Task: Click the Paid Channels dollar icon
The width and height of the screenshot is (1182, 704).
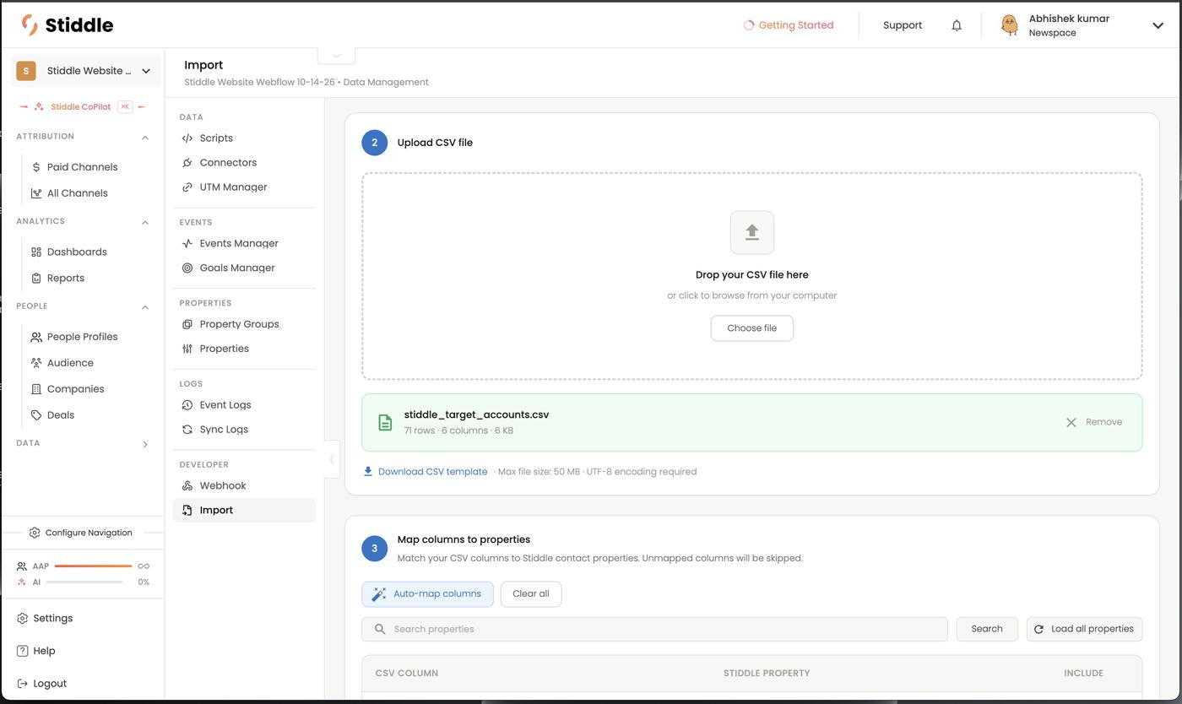Action: click(x=36, y=167)
